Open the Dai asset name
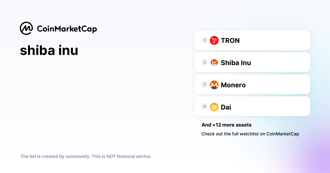The height and width of the screenshot is (173, 330). [226, 107]
